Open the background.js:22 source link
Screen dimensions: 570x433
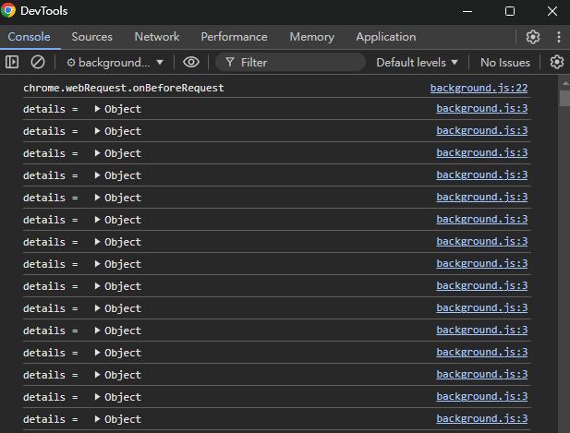tap(479, 88)
